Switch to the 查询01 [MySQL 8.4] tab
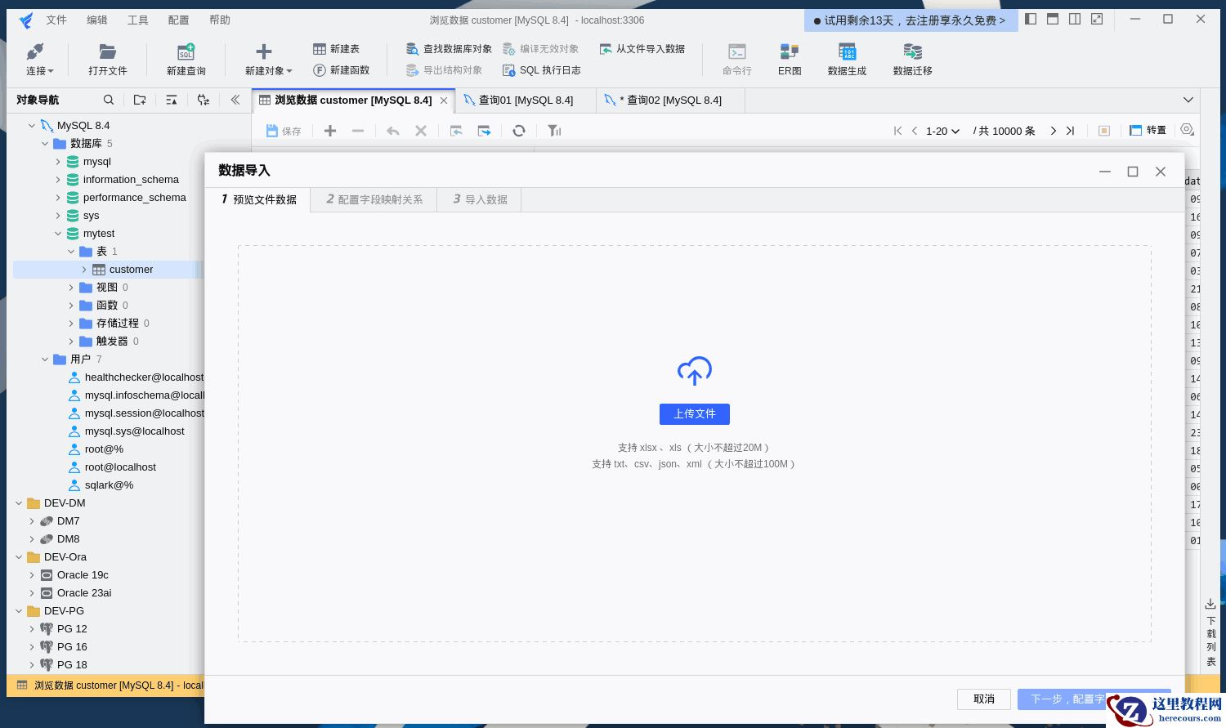 point(525,100)
